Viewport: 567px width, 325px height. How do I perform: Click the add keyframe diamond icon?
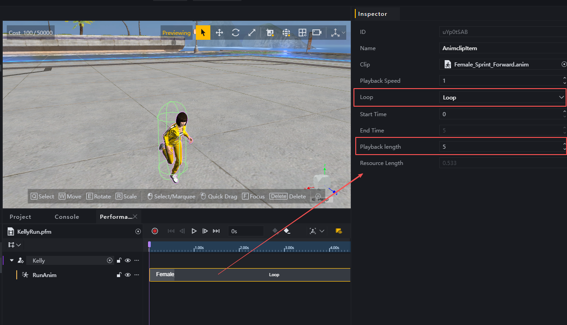pyautogui.click(x=275, y=231)
